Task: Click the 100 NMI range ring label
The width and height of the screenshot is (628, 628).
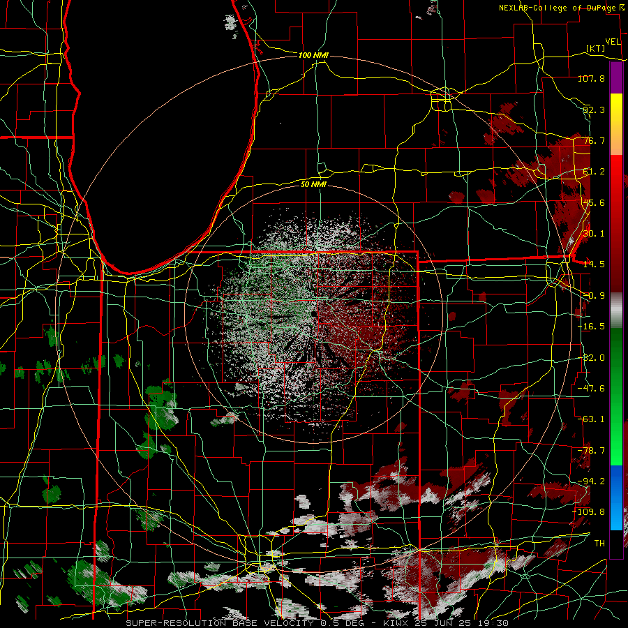Action: click(313, 55)
